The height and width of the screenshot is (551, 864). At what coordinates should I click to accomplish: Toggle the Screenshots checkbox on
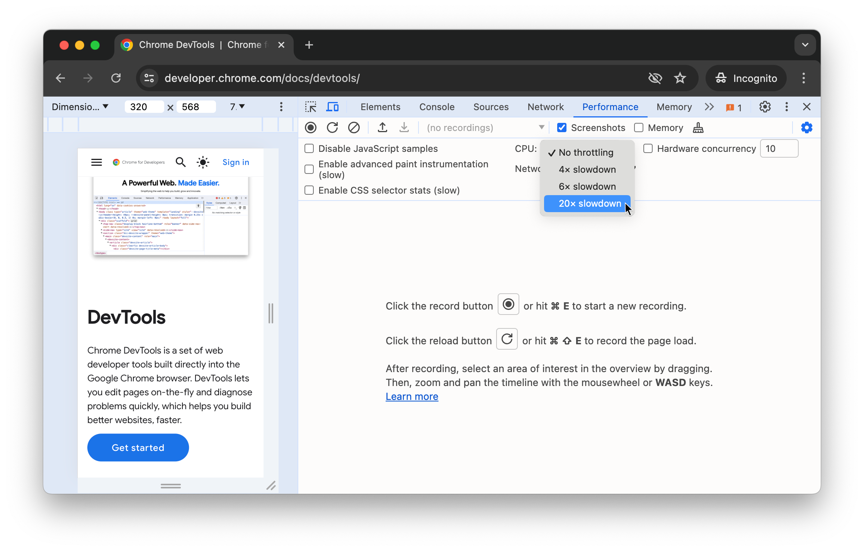[562, 127]
